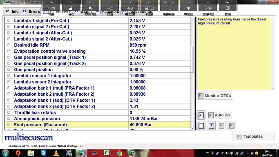The height and width of the screenshot is (157, 279).
Task: Switch to the Info tab
Action: pos(12,11)
